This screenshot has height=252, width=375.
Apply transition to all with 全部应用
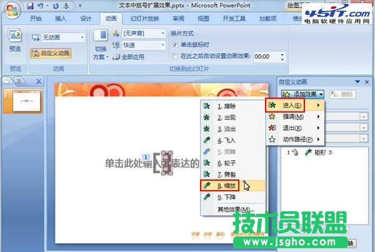pos(128,57)
